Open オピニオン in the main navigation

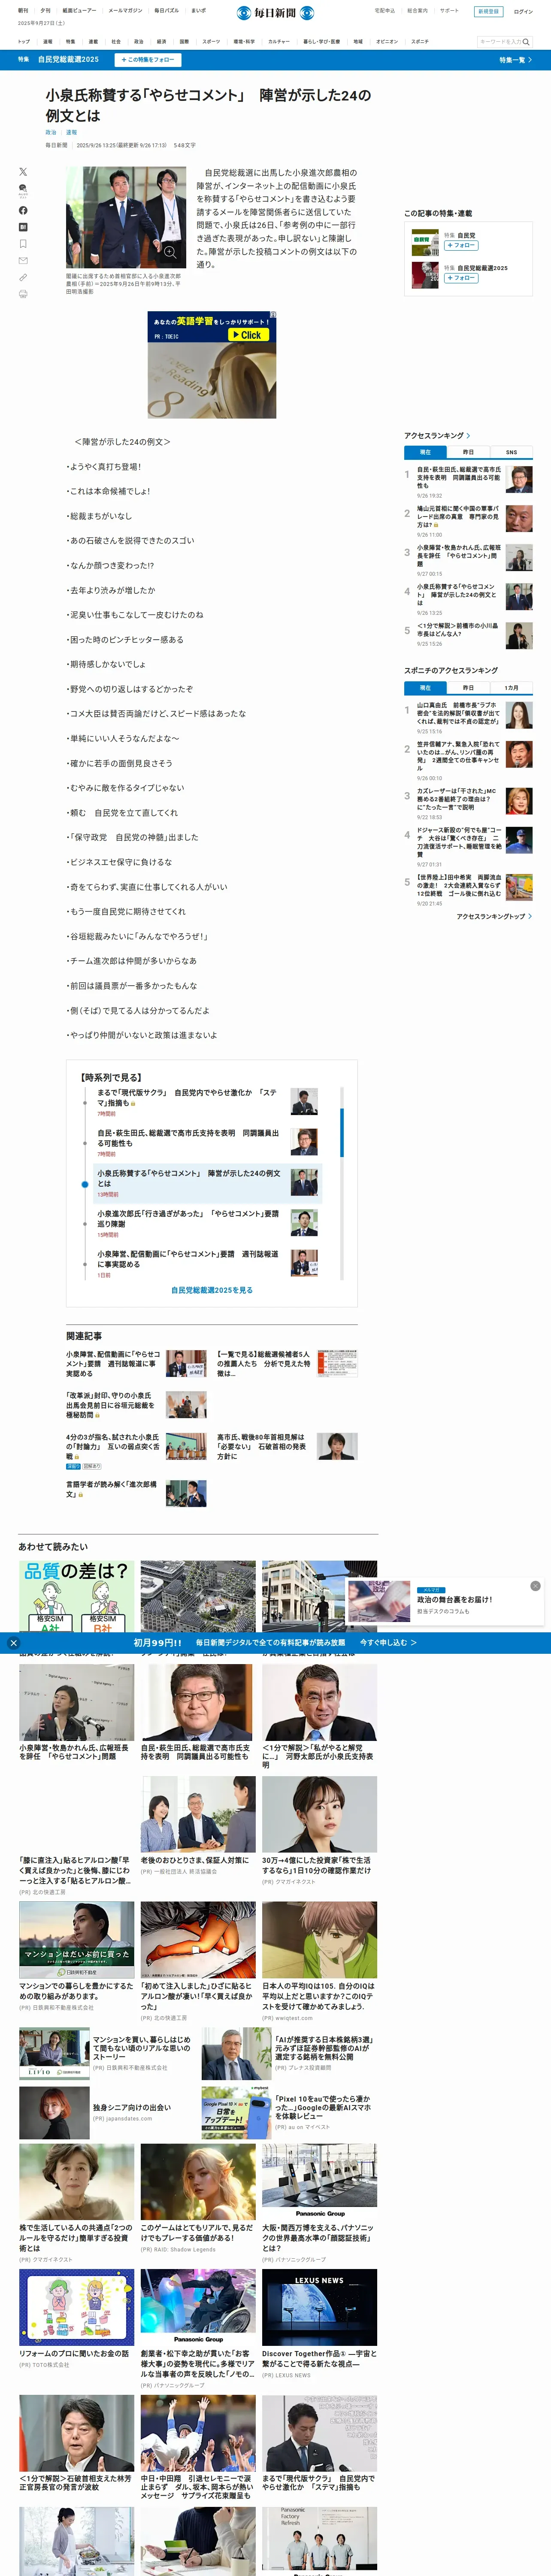387,42
